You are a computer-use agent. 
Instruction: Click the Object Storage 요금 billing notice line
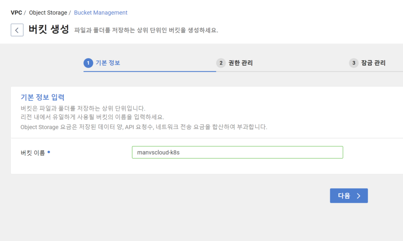coord(144,127)
